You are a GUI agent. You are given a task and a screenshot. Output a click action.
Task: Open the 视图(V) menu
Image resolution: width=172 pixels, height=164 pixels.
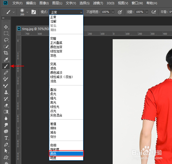[x=123, y=3]
